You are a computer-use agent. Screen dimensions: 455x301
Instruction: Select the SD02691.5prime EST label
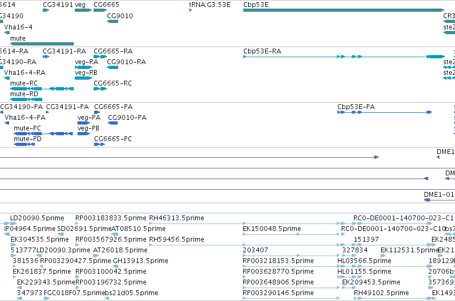[84, 229]
